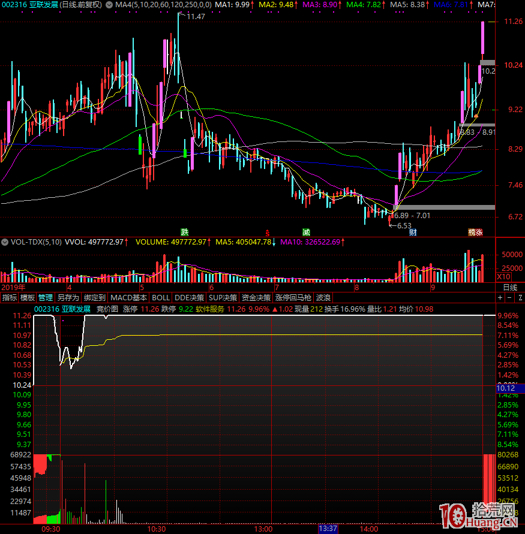Open the MA4 indicator dropdown circle icon

click(109, 5)
